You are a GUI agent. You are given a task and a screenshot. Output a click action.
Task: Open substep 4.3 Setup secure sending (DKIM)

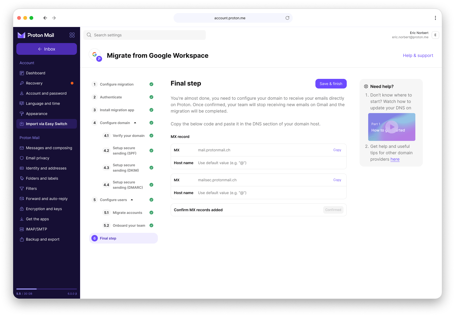[129, 168]
